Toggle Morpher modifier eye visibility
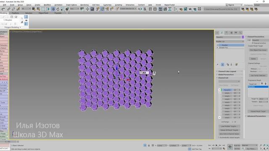This screenshot has height=151, width=269. point(218,45)
